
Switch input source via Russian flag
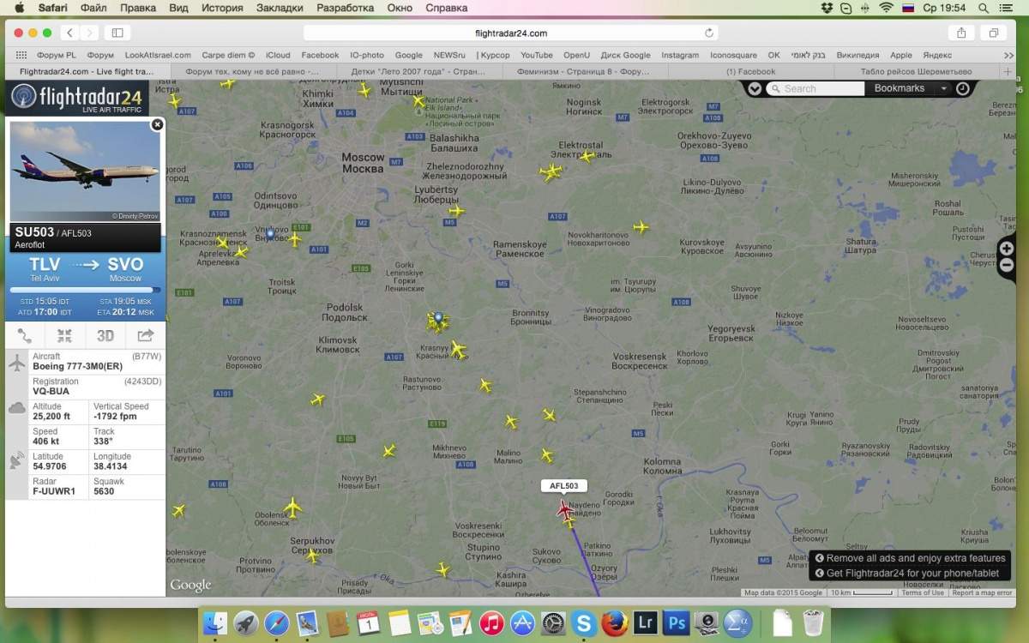point(908,8)
